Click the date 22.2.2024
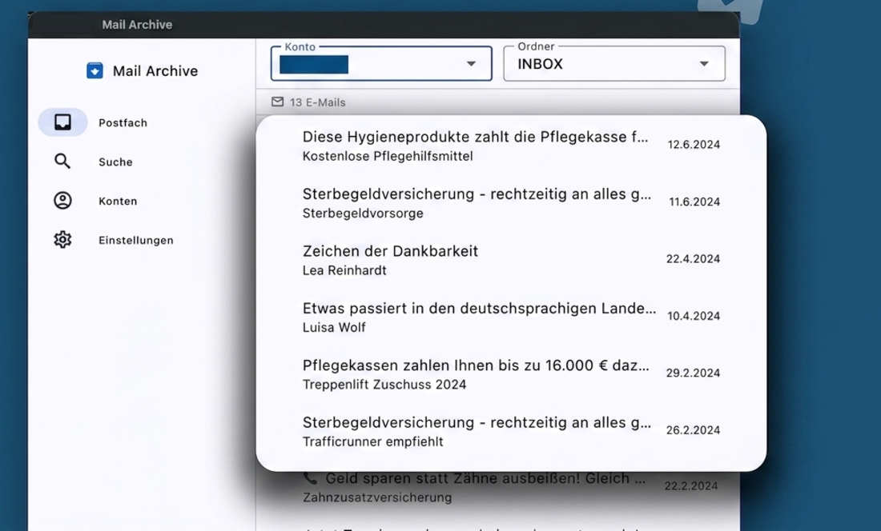This screenshot has width=881, height=531. point(691,486)
